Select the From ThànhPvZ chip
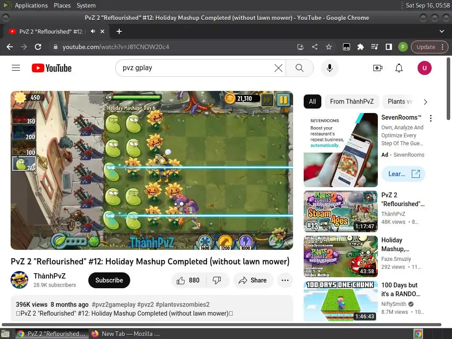The height and width of the screenshot is (339, 452). click(352, 102)
